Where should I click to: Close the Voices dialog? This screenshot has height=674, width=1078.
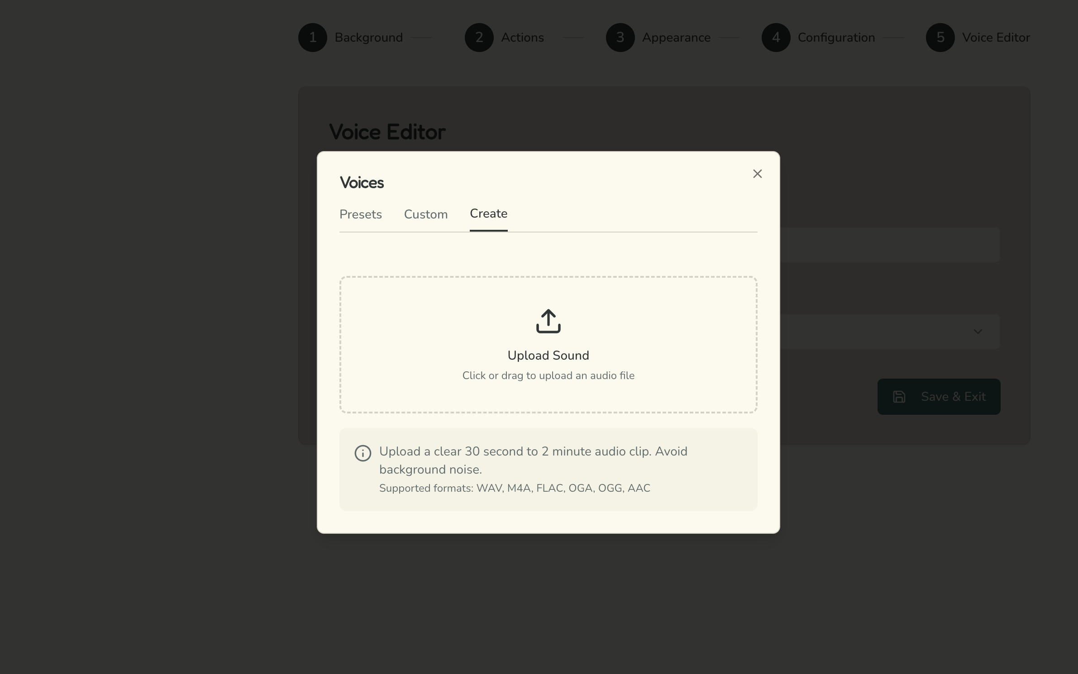coord(757,174)
